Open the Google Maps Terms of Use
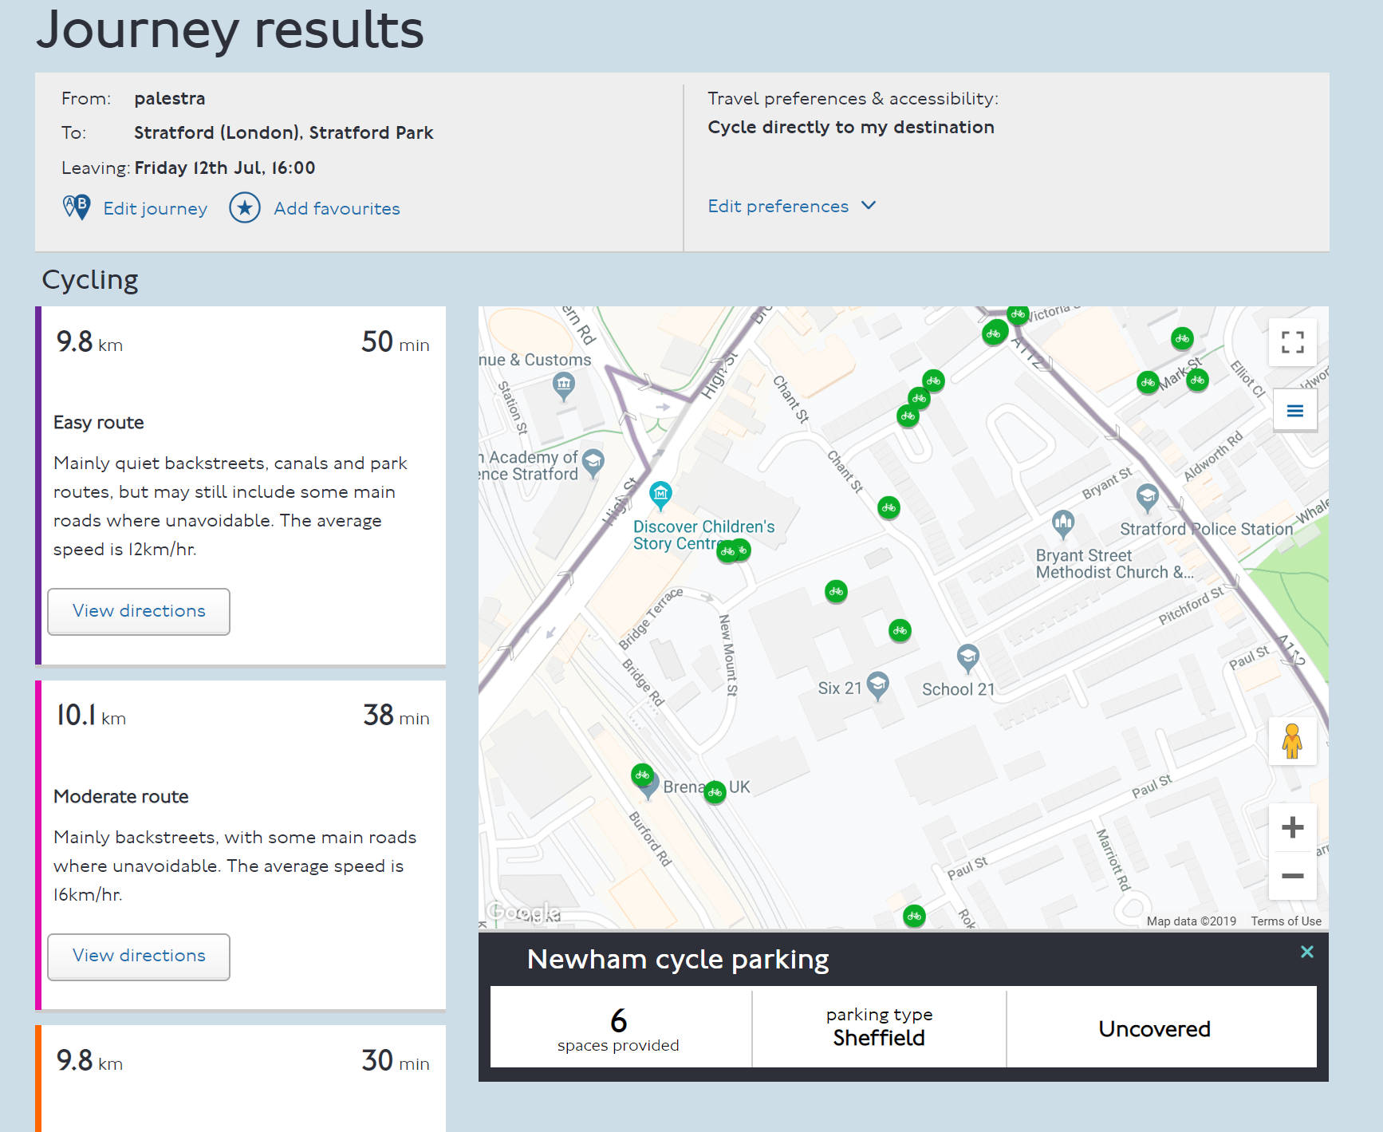This screenshot has width=1383, height=1132. coord(1286,921)
